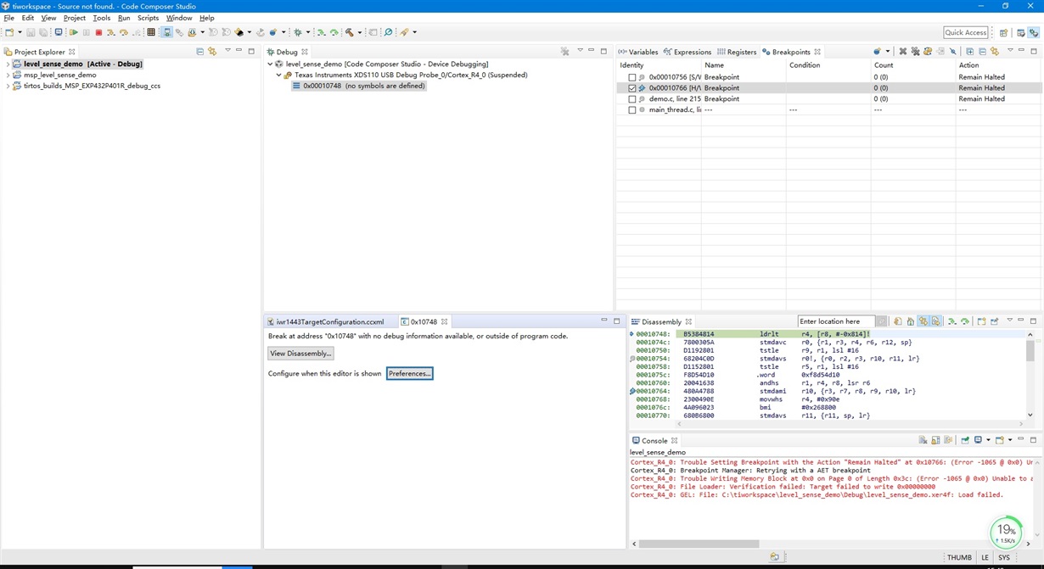Switch to the Registers tab
This screenshot has height=569, width=1044.
(736, 52)
